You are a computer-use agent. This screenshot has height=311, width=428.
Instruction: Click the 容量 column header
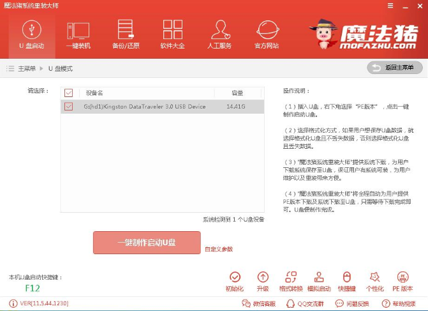click(237, 93)
